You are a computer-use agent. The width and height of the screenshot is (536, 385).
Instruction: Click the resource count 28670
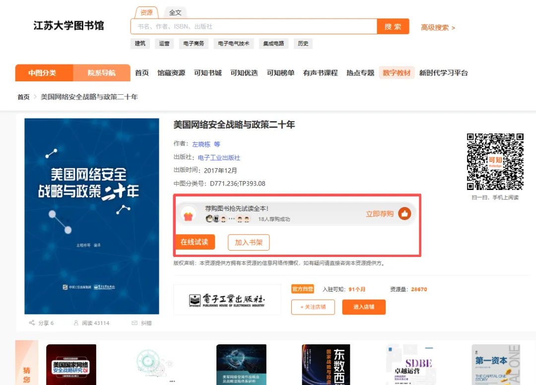(x=419, y=289)
